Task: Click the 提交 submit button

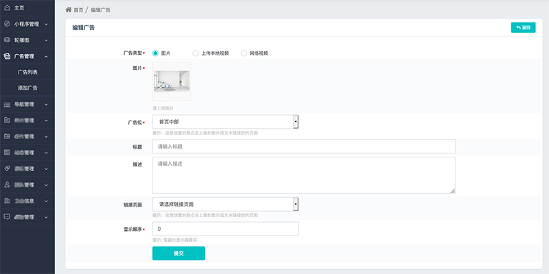Action: 178,253
